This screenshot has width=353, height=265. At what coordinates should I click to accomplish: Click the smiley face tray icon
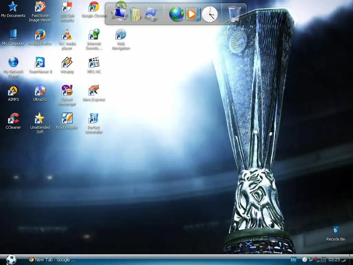pos(305,259)
